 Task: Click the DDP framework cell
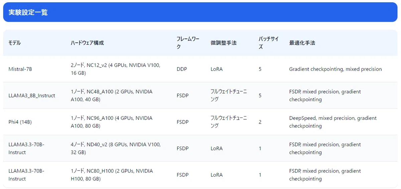(182, 69)
